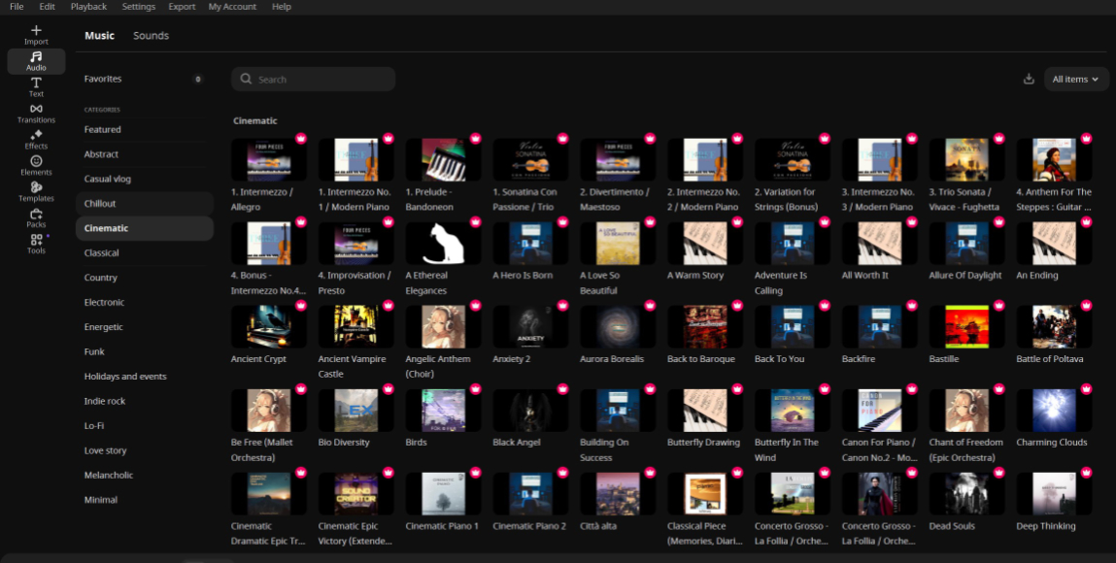The image size is (1116, 563).
Task: Select the Melancholic category
Action: click(145, 476)
